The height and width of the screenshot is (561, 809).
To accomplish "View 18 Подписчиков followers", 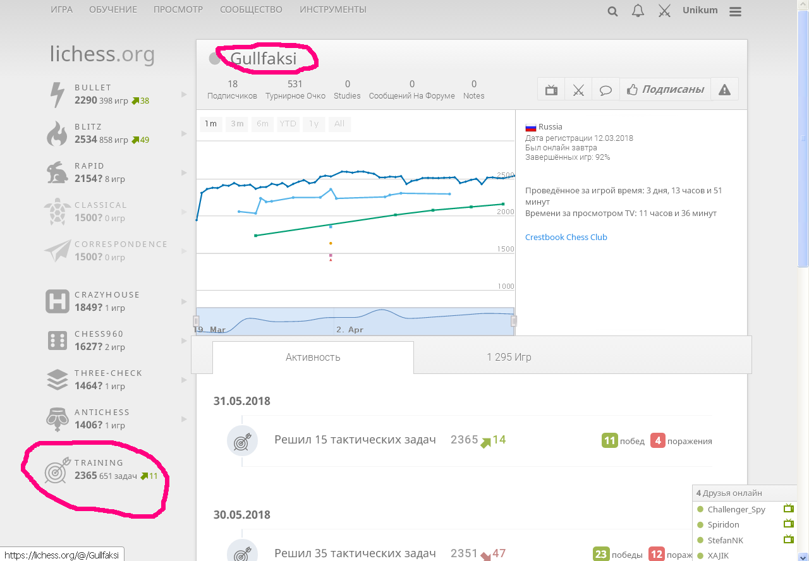I will [x=232, y=90].
